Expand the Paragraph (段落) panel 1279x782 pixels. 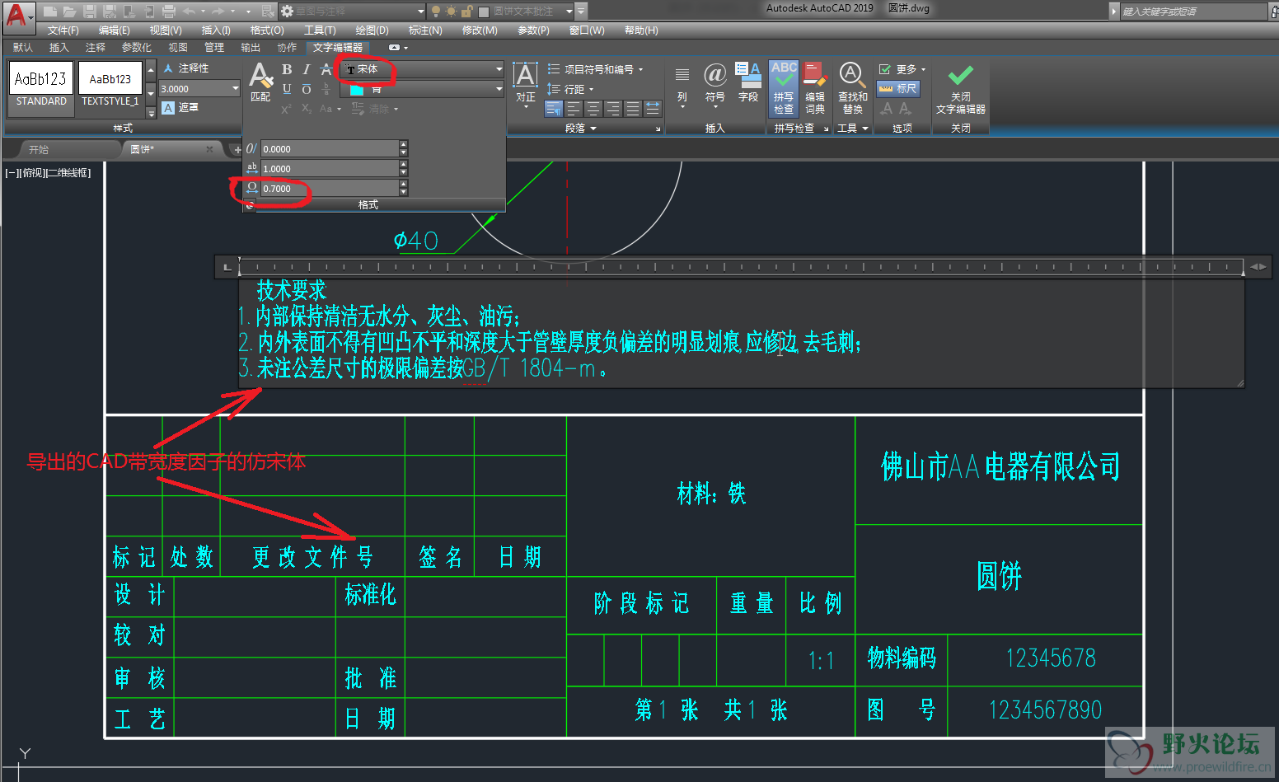tap(581, 129)
